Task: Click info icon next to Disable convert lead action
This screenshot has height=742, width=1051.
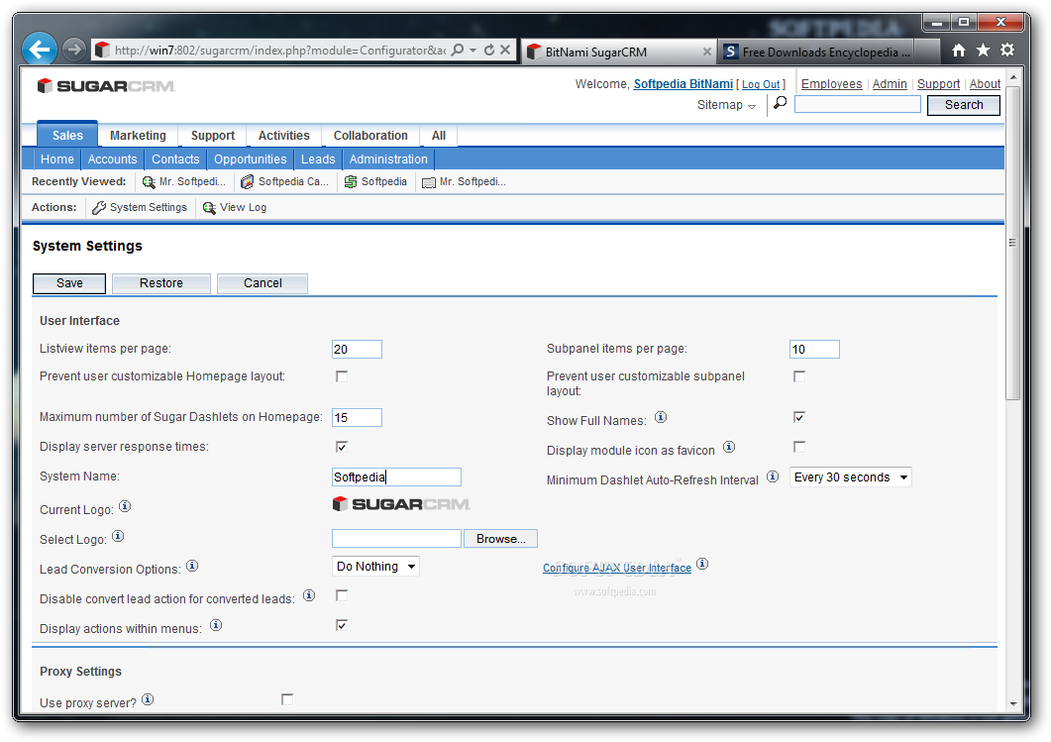Action: [x=309, y=595]
